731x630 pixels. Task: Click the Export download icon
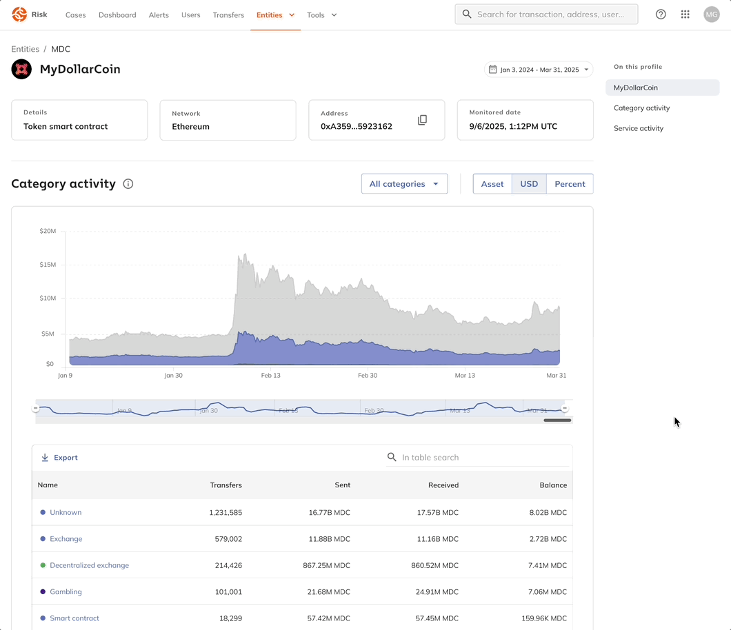pyautogui.click(x=45, y=458)
